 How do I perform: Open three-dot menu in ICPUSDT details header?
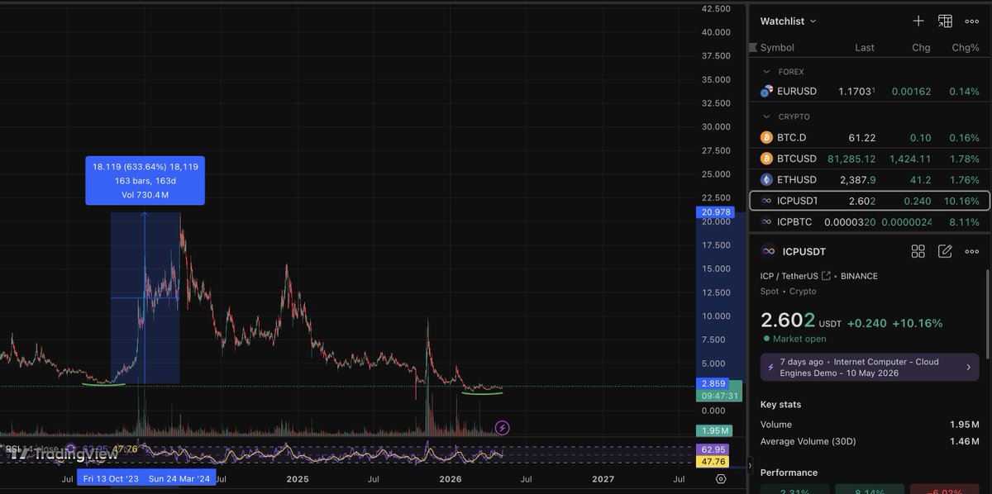[x=972, y=251]
